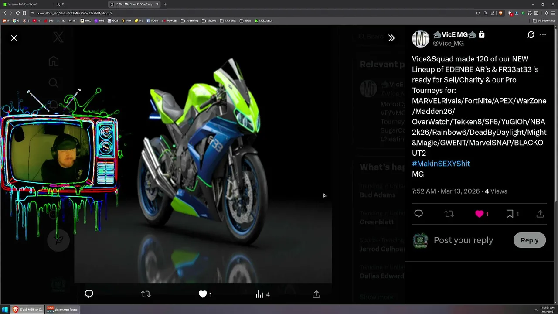558x314 pixels.
Task: Close the photo viewer with the X icon
Action: pos(14,38)
